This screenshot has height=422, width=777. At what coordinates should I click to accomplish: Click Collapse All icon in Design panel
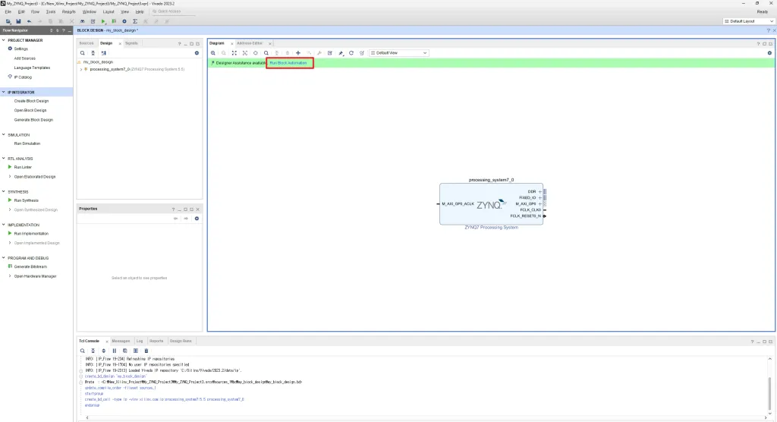[93, 53]
